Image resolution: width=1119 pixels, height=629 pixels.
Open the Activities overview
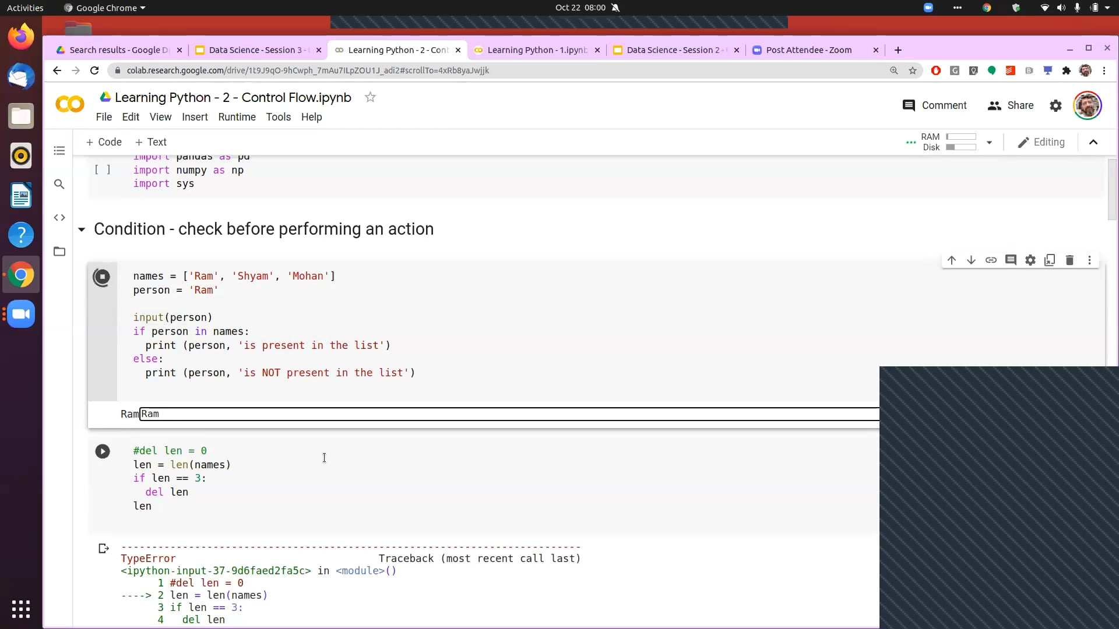25,8
